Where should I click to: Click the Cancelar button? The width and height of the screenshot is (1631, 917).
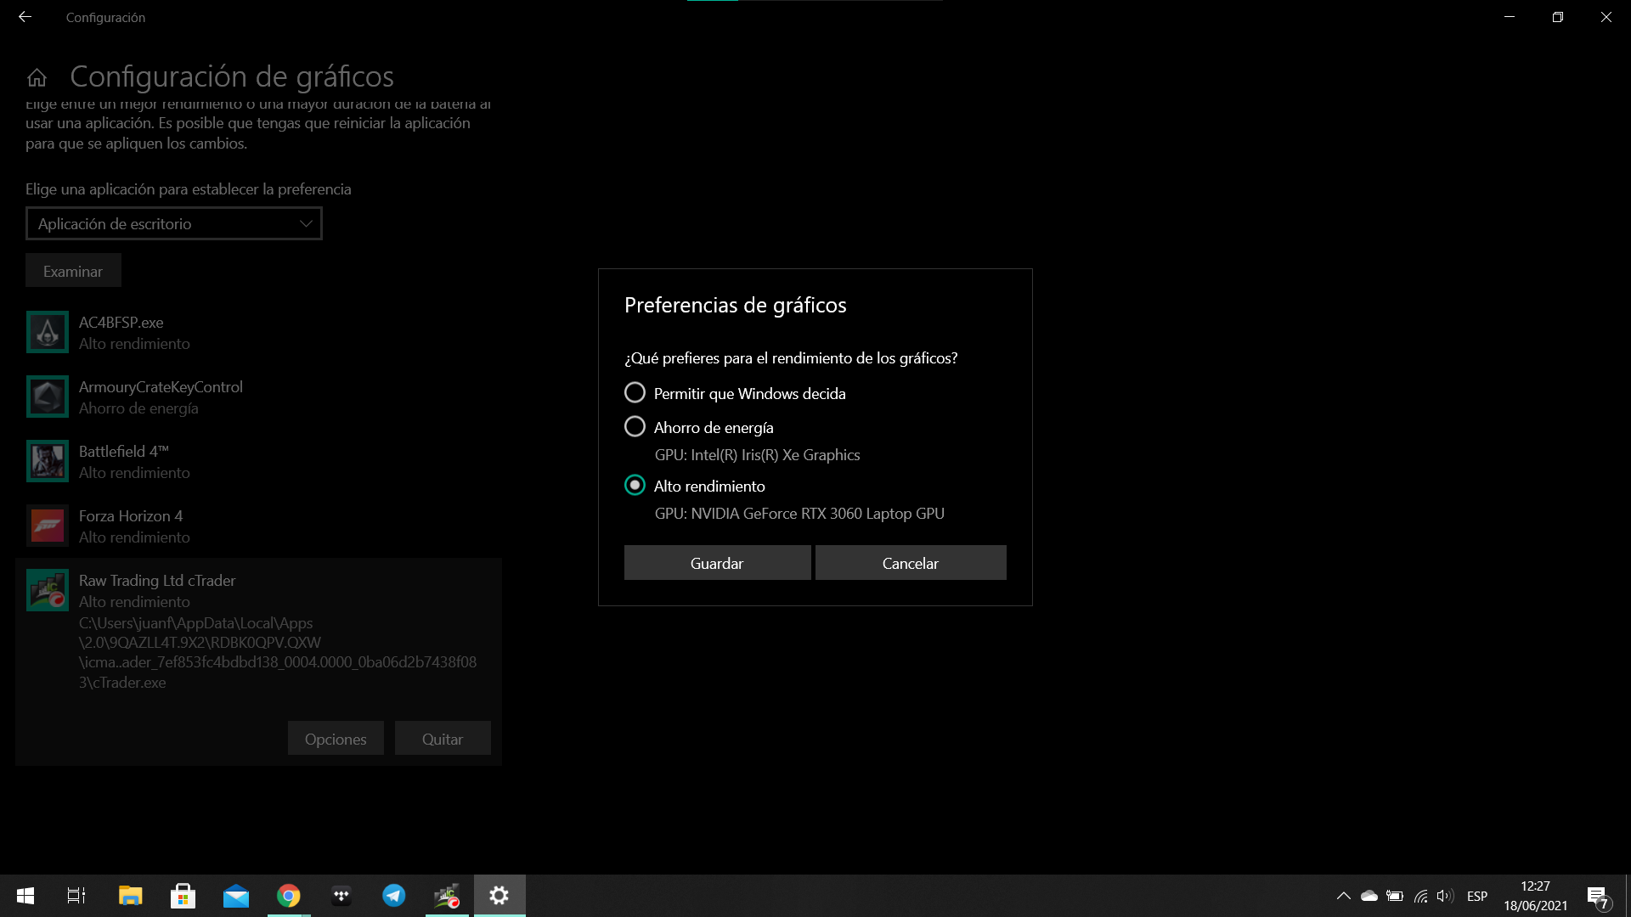pyautogui.click(x=911, y=563)
